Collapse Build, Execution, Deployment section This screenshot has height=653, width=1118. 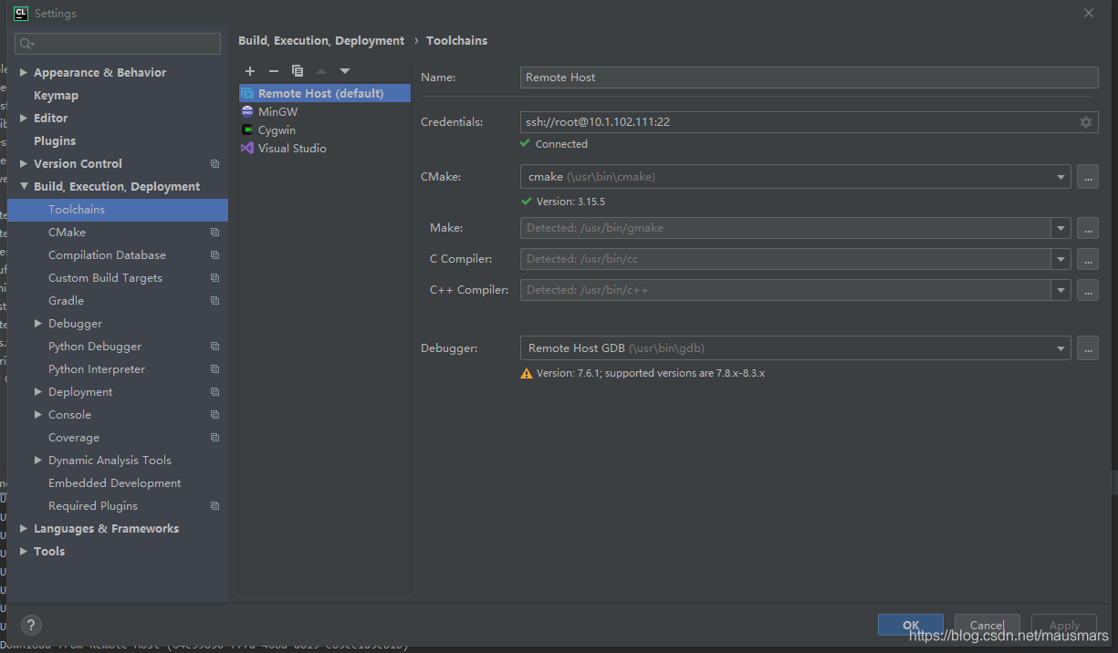point(24,186)
